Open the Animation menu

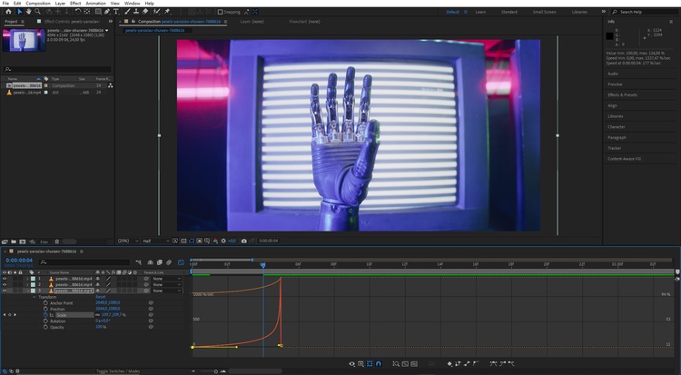(x=95, y=3)
